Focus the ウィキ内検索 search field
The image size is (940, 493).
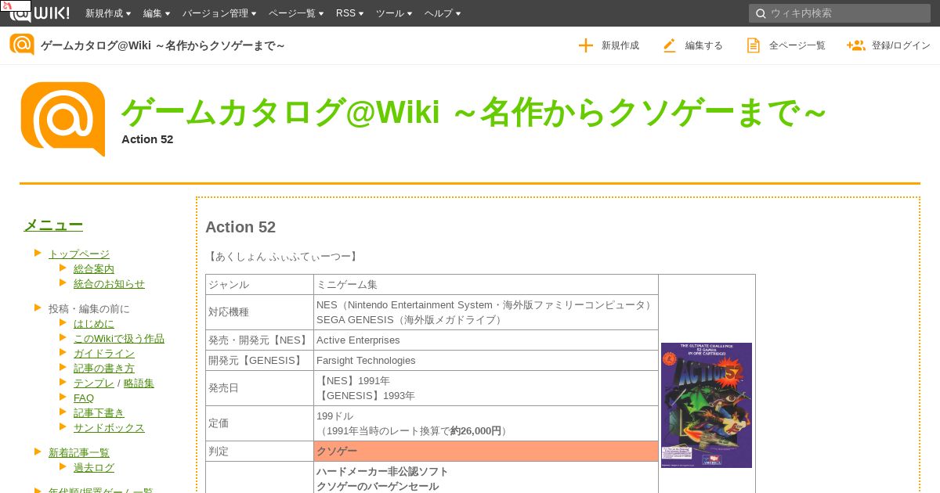(839, 13)
